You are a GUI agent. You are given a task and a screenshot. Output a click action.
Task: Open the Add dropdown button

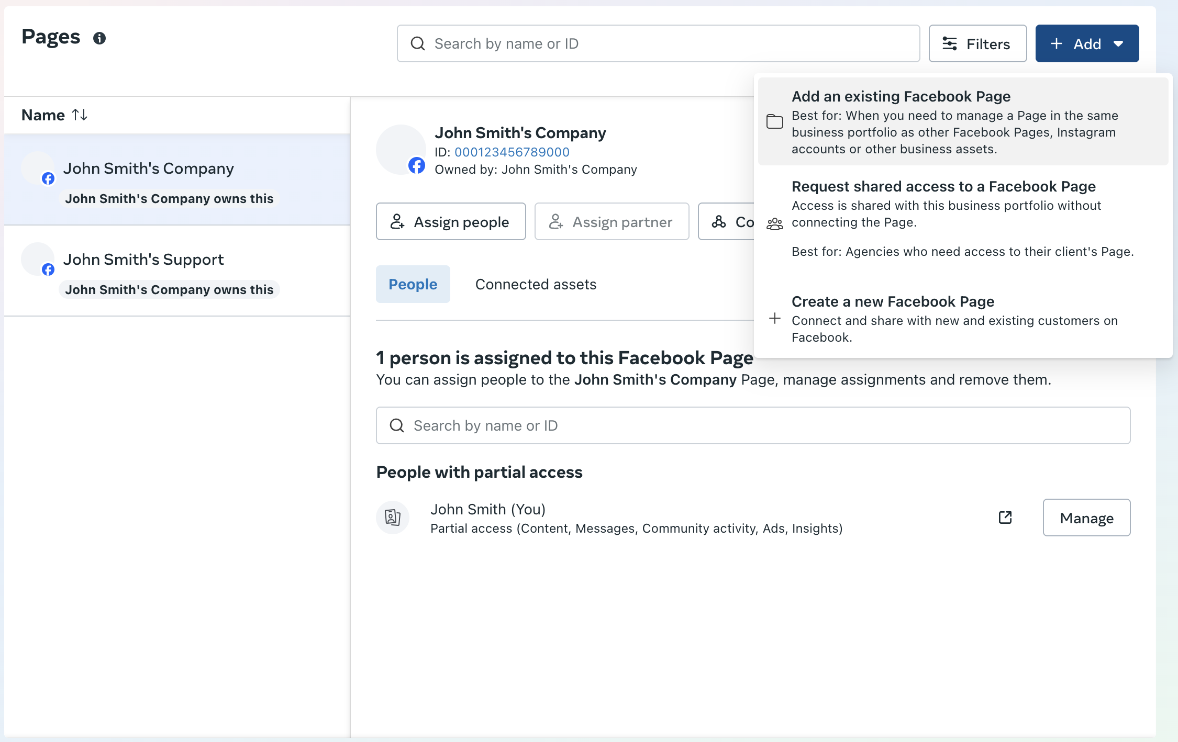pos(1086,43)
